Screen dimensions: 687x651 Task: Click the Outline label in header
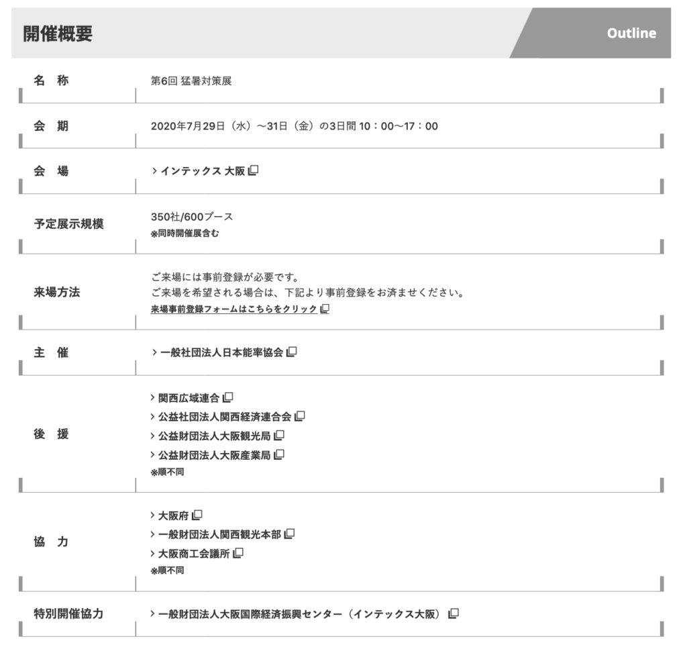point(631,34)
